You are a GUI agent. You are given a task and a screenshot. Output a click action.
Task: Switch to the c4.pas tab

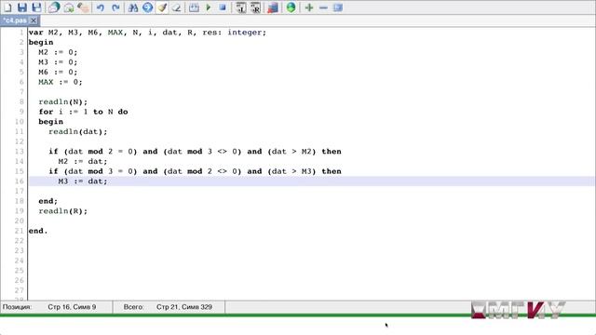click(x=15, y=20)
